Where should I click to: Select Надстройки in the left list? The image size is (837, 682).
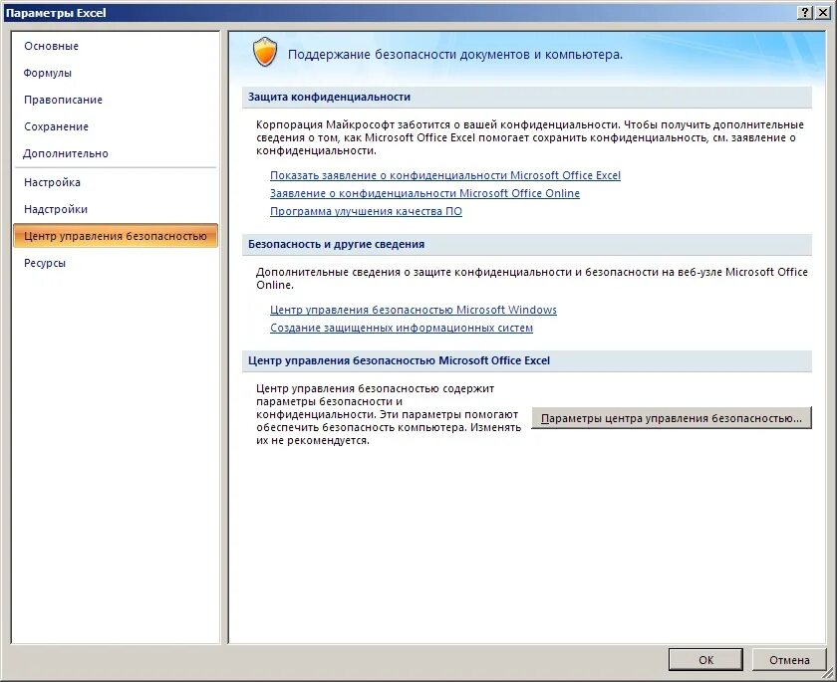coord(115,209)
